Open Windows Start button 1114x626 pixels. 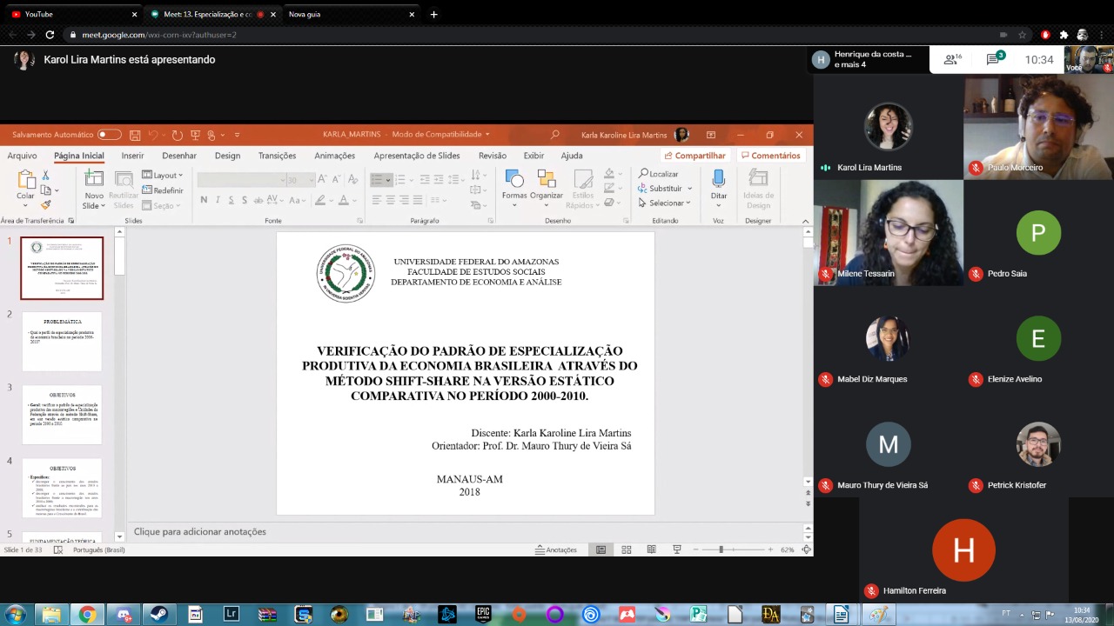15,615
